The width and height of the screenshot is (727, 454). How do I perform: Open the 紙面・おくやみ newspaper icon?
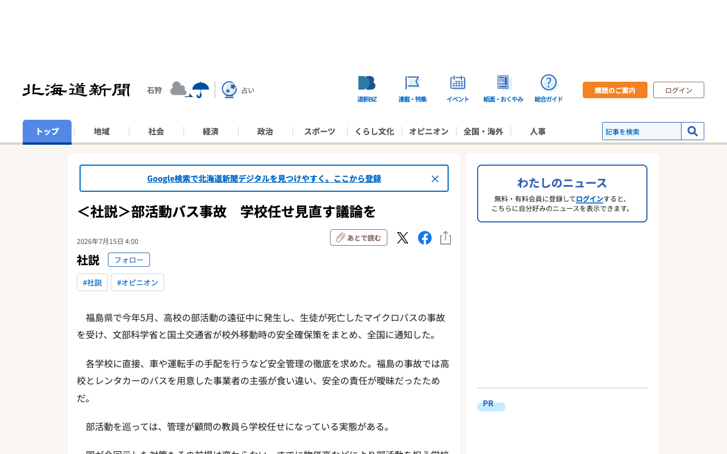503,89
